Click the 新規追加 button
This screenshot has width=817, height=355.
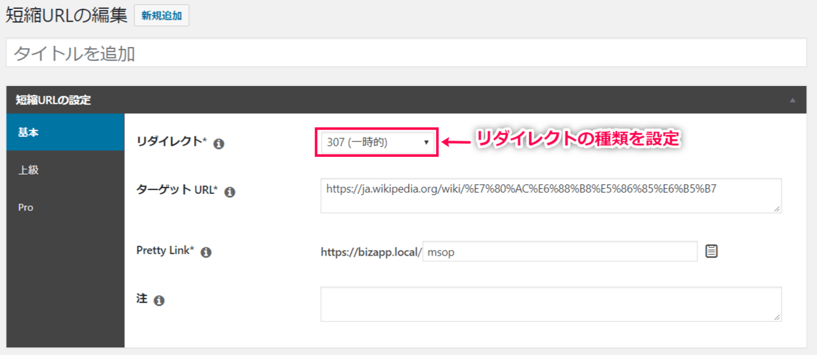161,16
